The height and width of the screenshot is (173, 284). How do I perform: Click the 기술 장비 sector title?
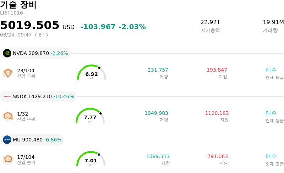(x=18, y=5)
